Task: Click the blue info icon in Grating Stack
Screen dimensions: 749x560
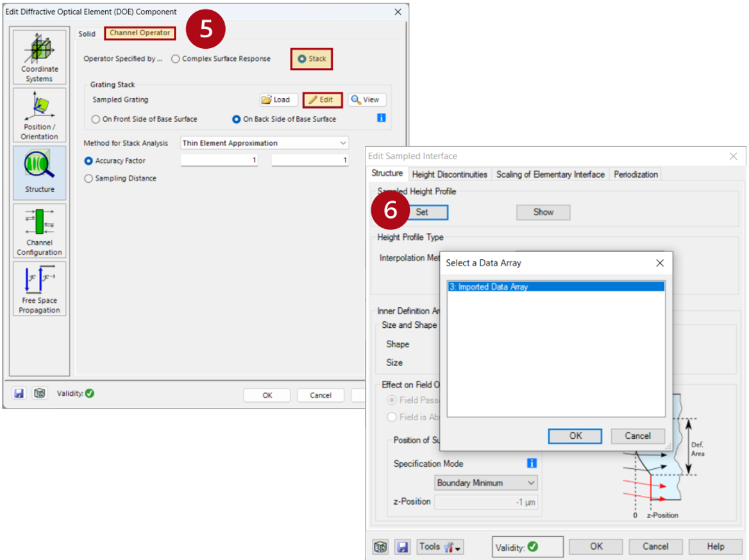Action: point(381,117)
